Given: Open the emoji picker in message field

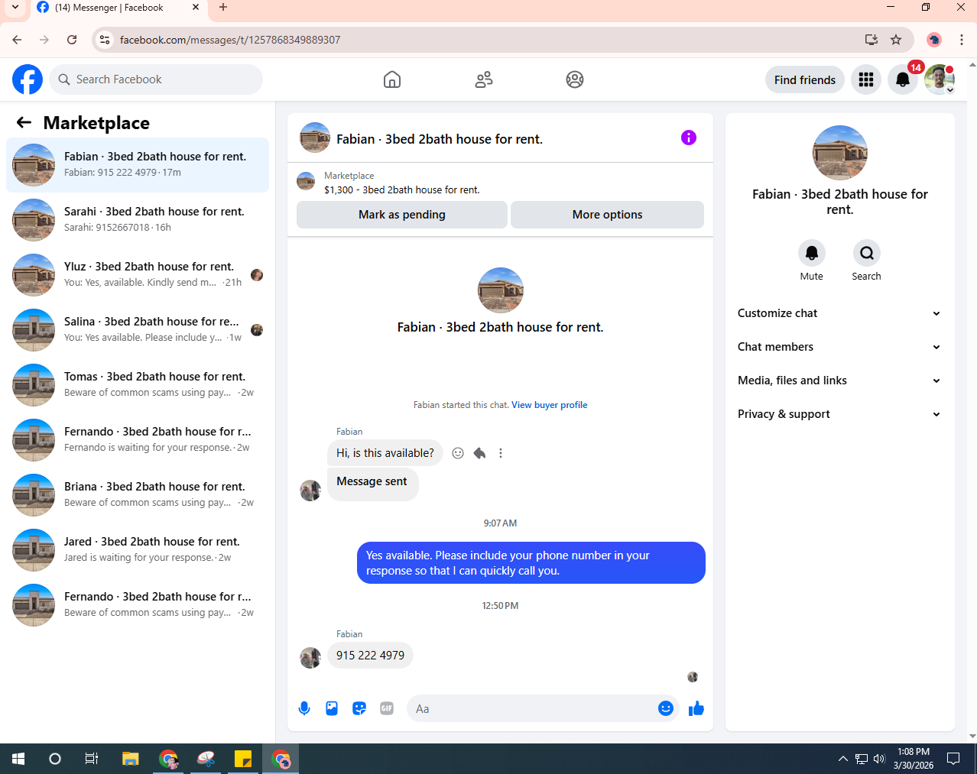Looking at the screenshot, I should 666,708.
